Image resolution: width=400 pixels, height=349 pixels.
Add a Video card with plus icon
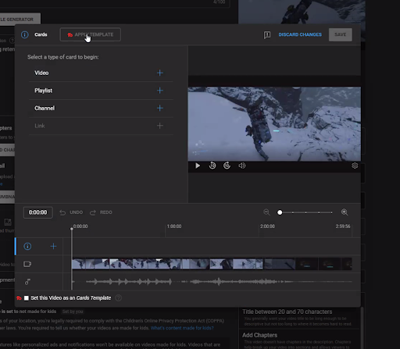tap(160, 73)
